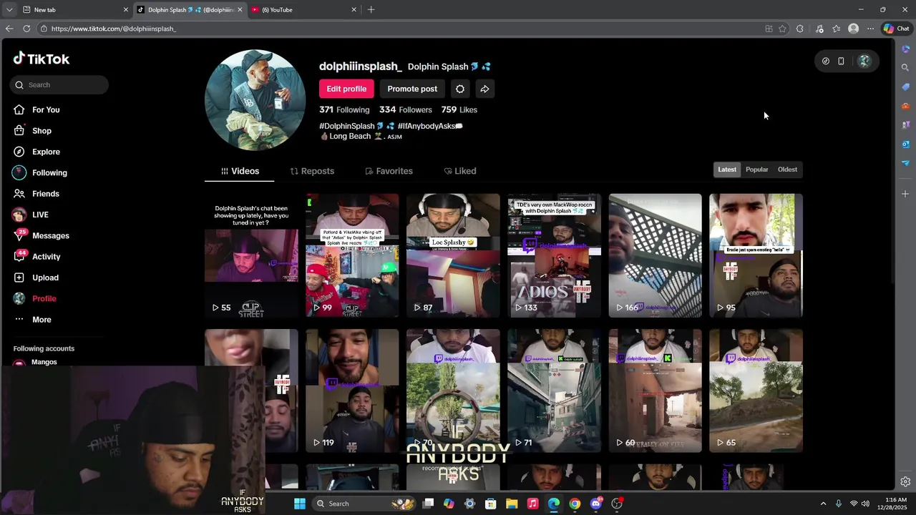The height and width of the screenshot is (515, 916).
Task: Open the video with 55 views
Action: [251, 255]
